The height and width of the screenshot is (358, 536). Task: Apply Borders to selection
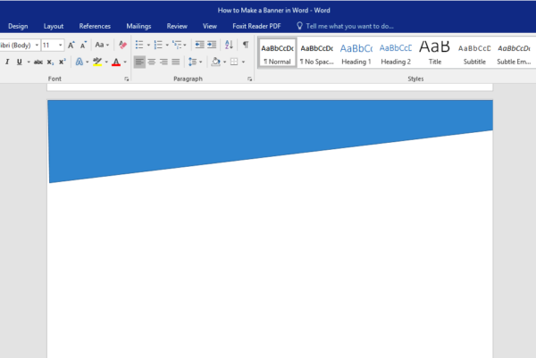coord(234,62)
